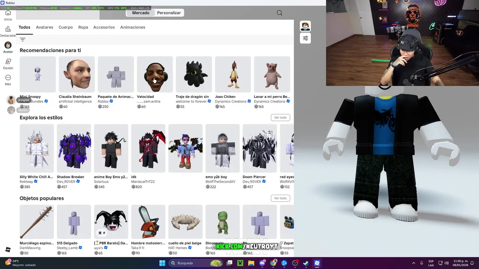Image resolution: width=479 pixels, height=269 pixels.
Task: Open the Más three-dots menu
Action: coord(8,78)
